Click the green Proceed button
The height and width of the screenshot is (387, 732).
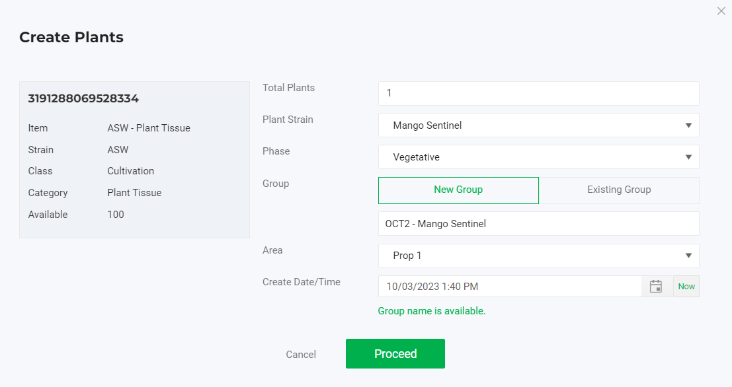point(395,354)
